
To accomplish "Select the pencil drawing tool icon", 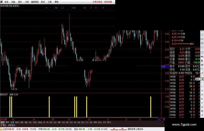I will click(x=202, y=73).
